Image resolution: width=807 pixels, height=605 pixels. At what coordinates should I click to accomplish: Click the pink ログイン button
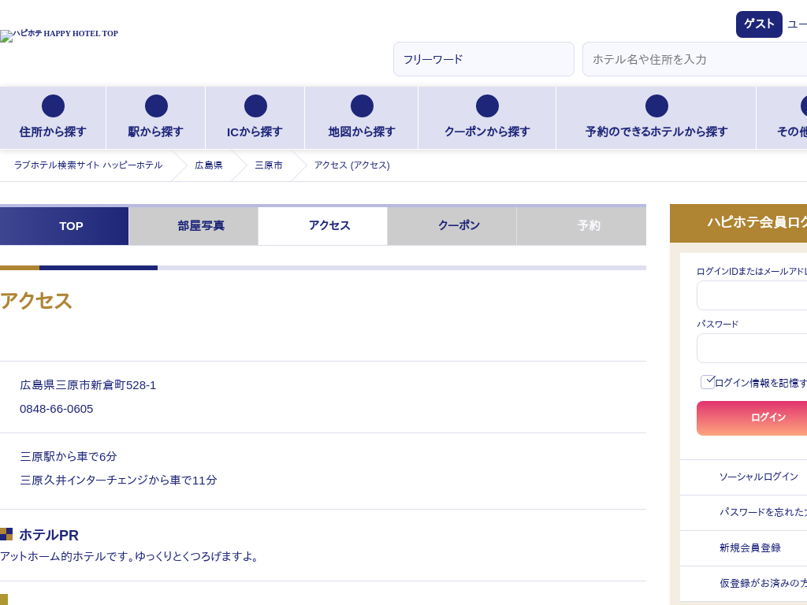pos(752,418)
